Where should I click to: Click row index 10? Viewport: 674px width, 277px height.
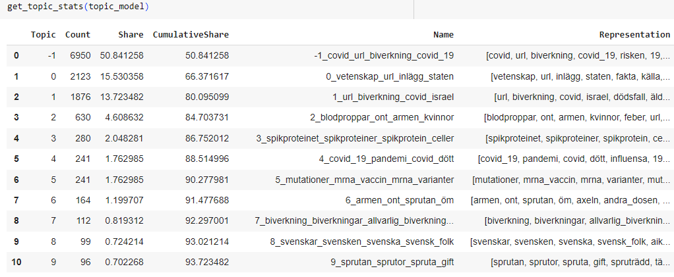(16, 263)
